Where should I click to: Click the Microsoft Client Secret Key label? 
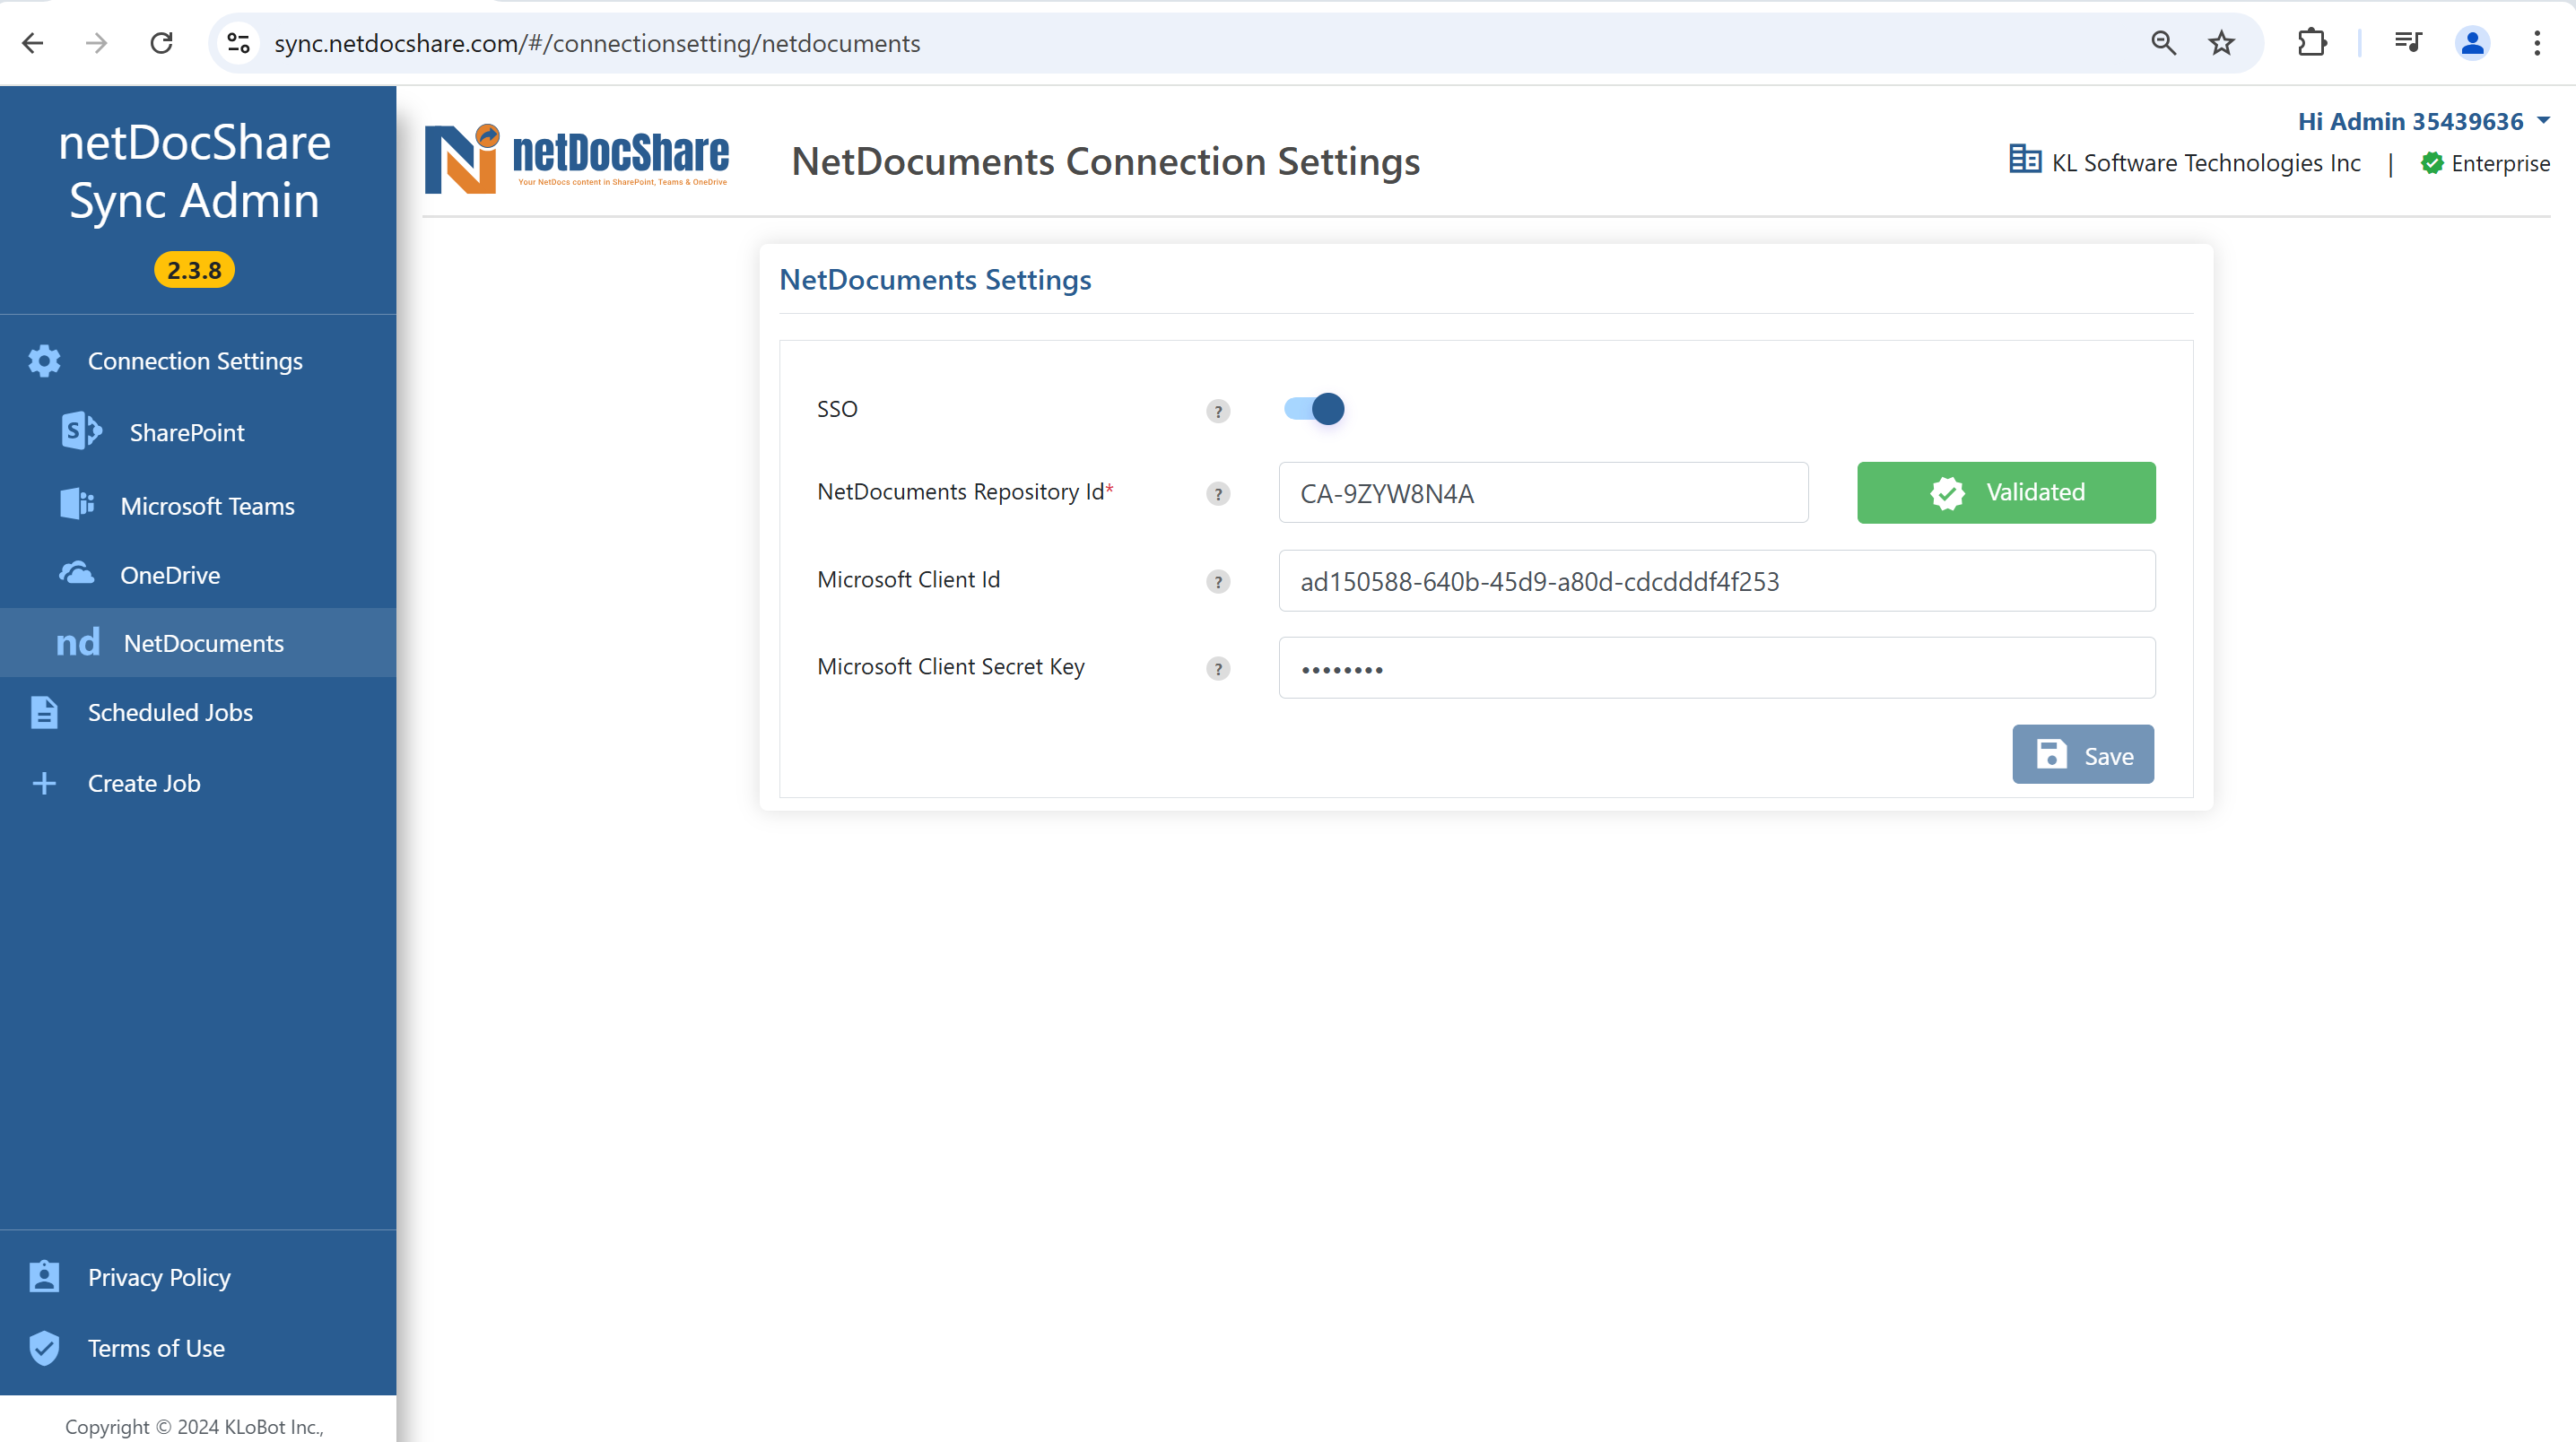pyautogui.click(x=950, y=667)
